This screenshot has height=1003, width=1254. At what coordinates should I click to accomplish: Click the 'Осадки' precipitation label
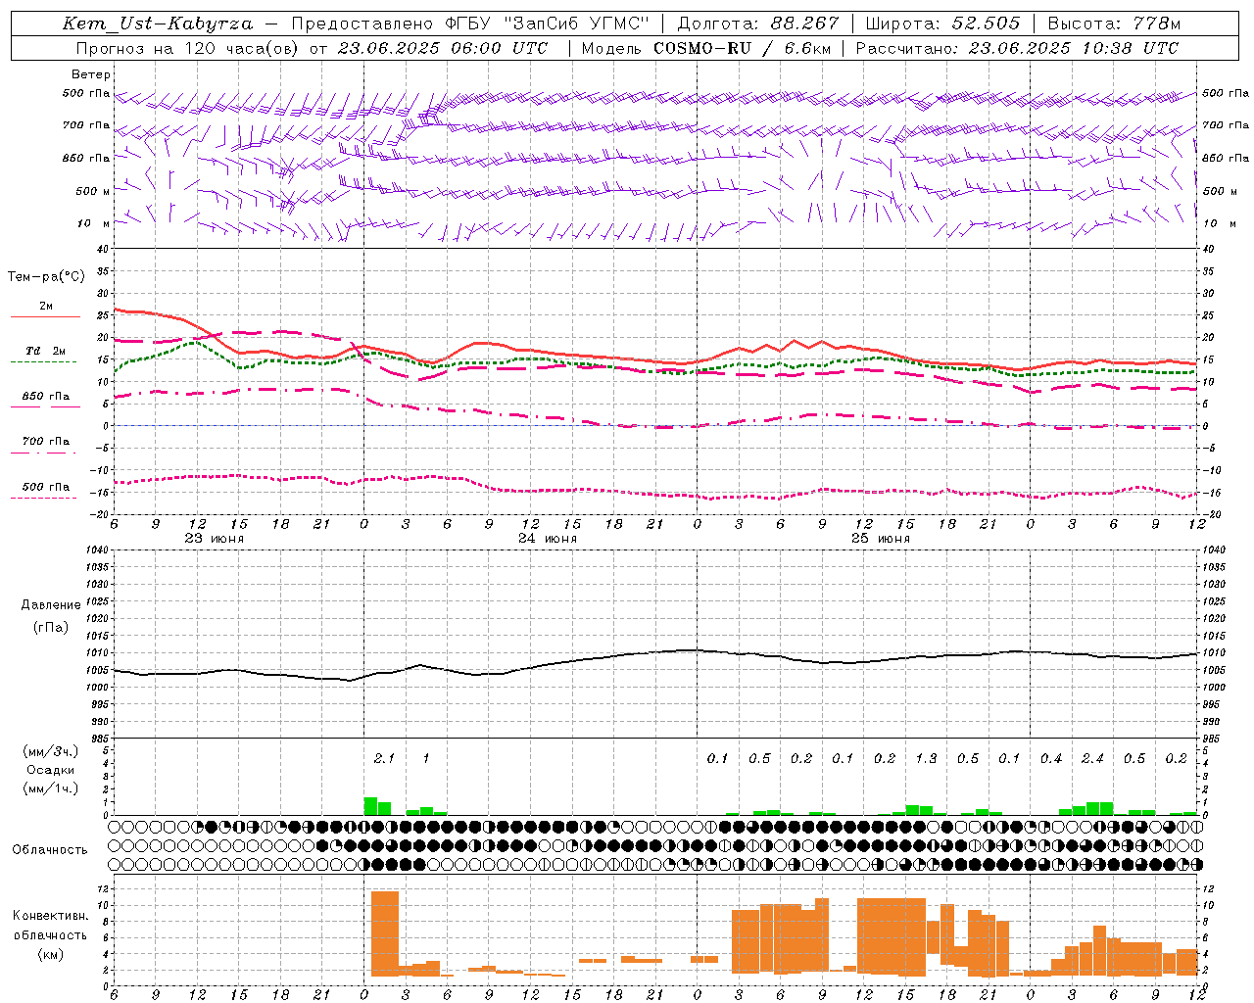(51, 770)
